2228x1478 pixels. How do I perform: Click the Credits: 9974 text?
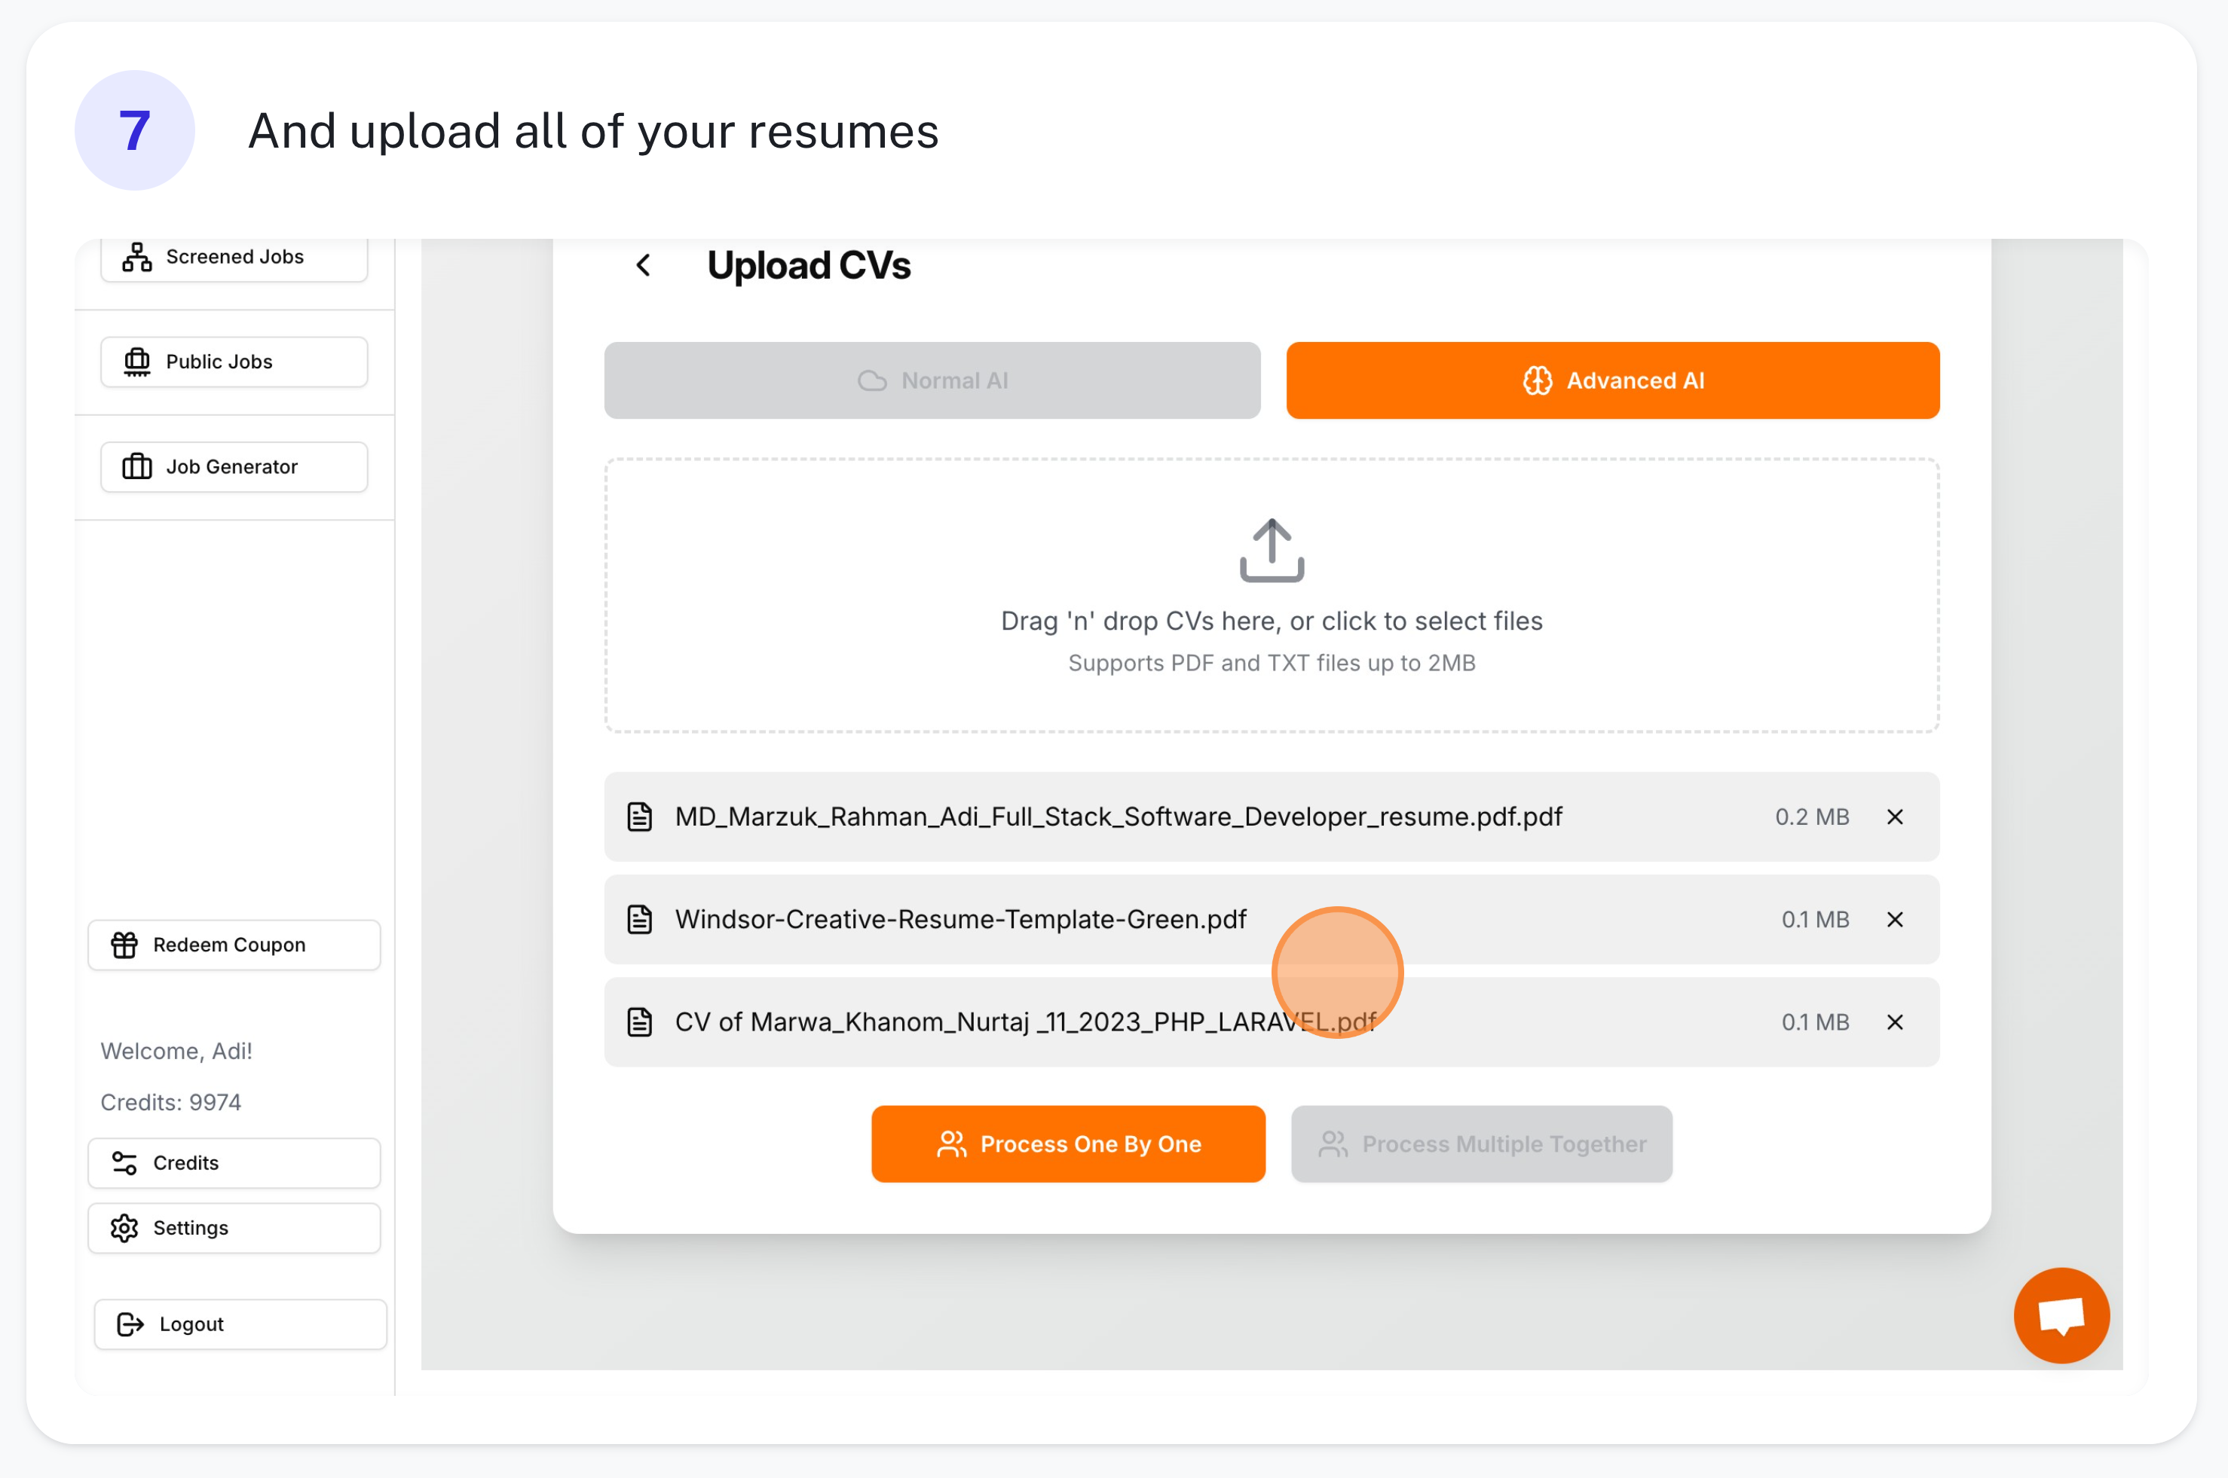coord(170,1101)
